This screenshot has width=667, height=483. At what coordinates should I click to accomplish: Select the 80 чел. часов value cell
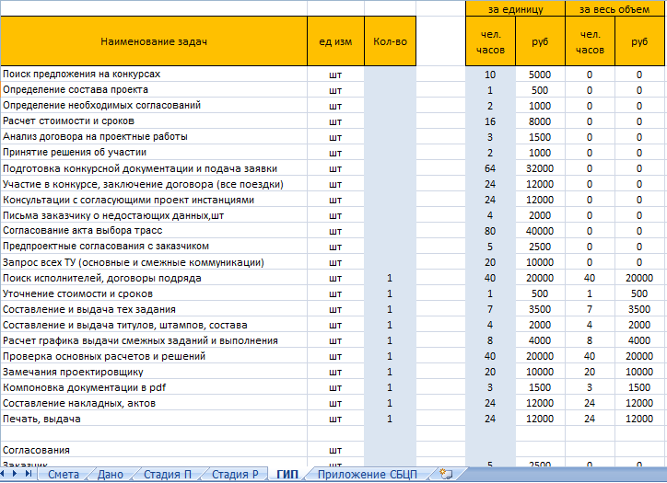pos(490,231)
